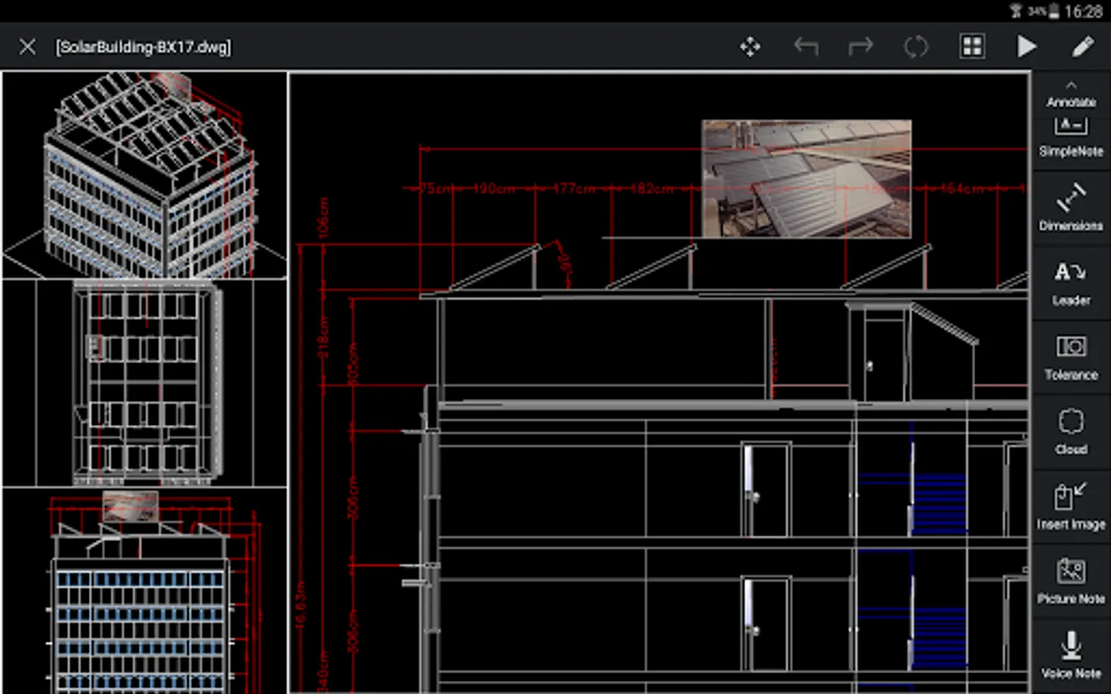The image size is (1111, 694).
Task: Select the pan/move tool icon
Action: (750, 47)
